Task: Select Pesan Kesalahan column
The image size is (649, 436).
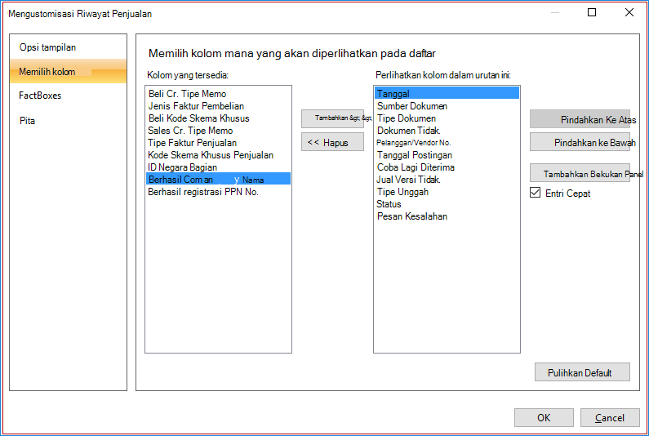Action: tap(447, 216)
